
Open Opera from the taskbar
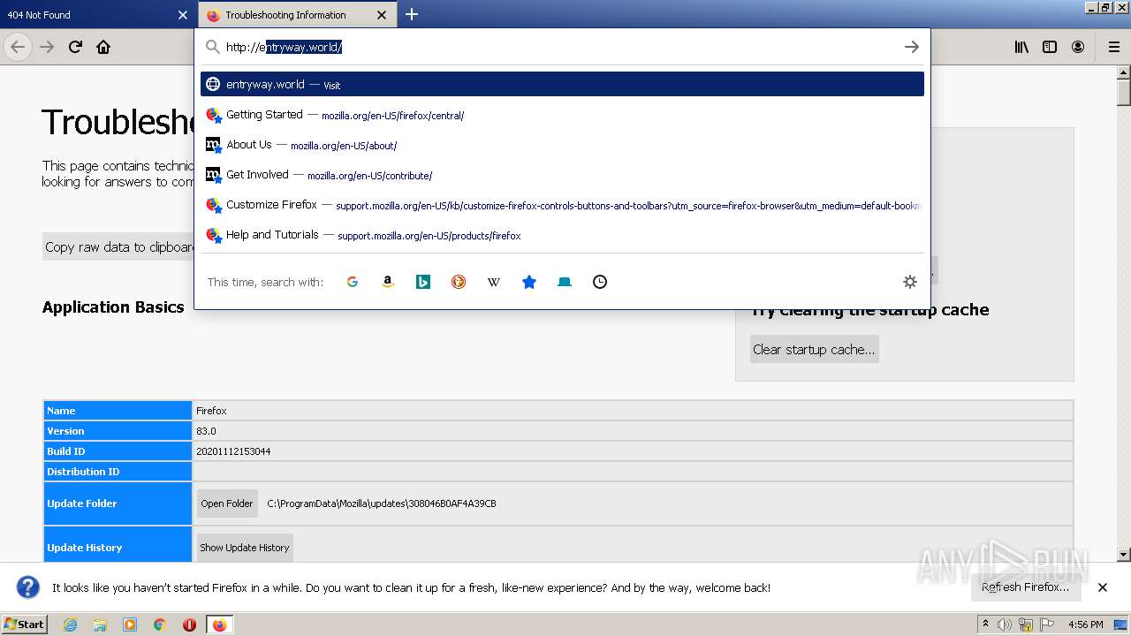[x=189, y=625]
